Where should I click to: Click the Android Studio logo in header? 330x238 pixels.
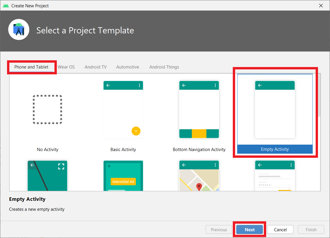pyautogui.click(x=19, y=30)
